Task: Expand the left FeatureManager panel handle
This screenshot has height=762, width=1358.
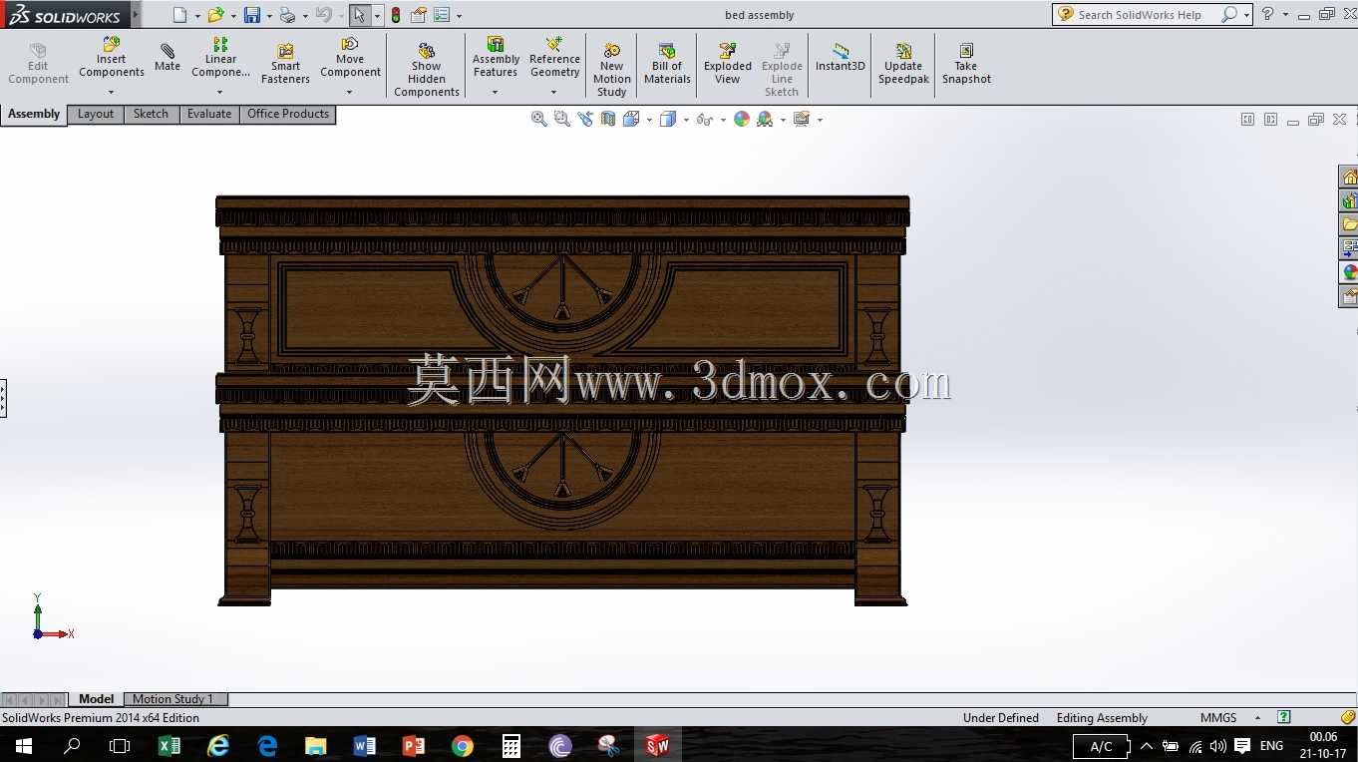Action: [3, 398]
